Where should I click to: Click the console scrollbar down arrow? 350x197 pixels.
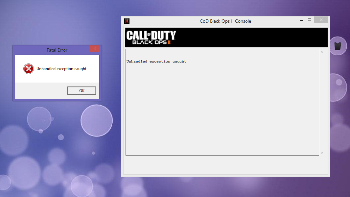click(322, 153)
